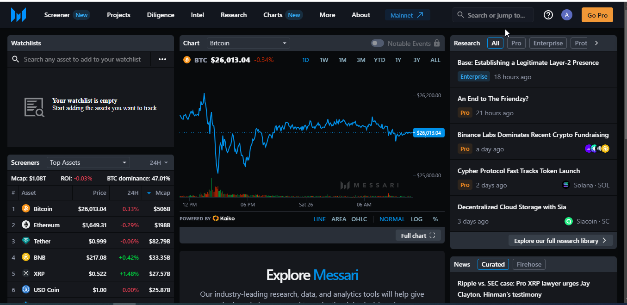Click the orange BTC icon above chart

[187, 60]
